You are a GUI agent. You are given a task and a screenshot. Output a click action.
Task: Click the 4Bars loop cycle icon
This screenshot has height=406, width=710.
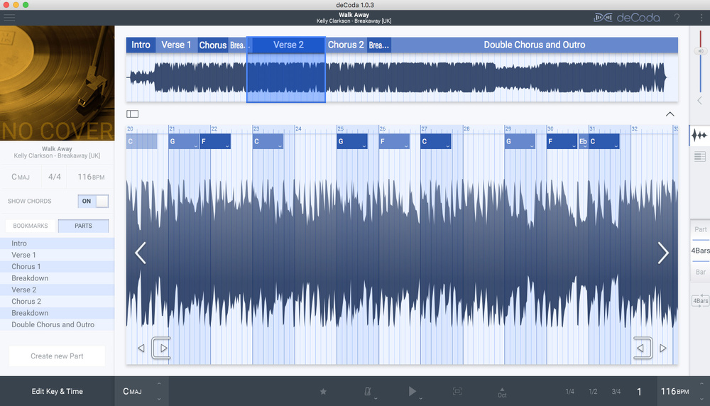pos(700,300)
